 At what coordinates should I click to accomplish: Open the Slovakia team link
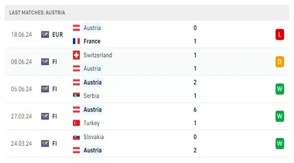(93, 137)
